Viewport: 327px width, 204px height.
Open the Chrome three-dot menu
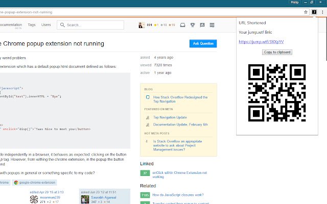point(322,12)
